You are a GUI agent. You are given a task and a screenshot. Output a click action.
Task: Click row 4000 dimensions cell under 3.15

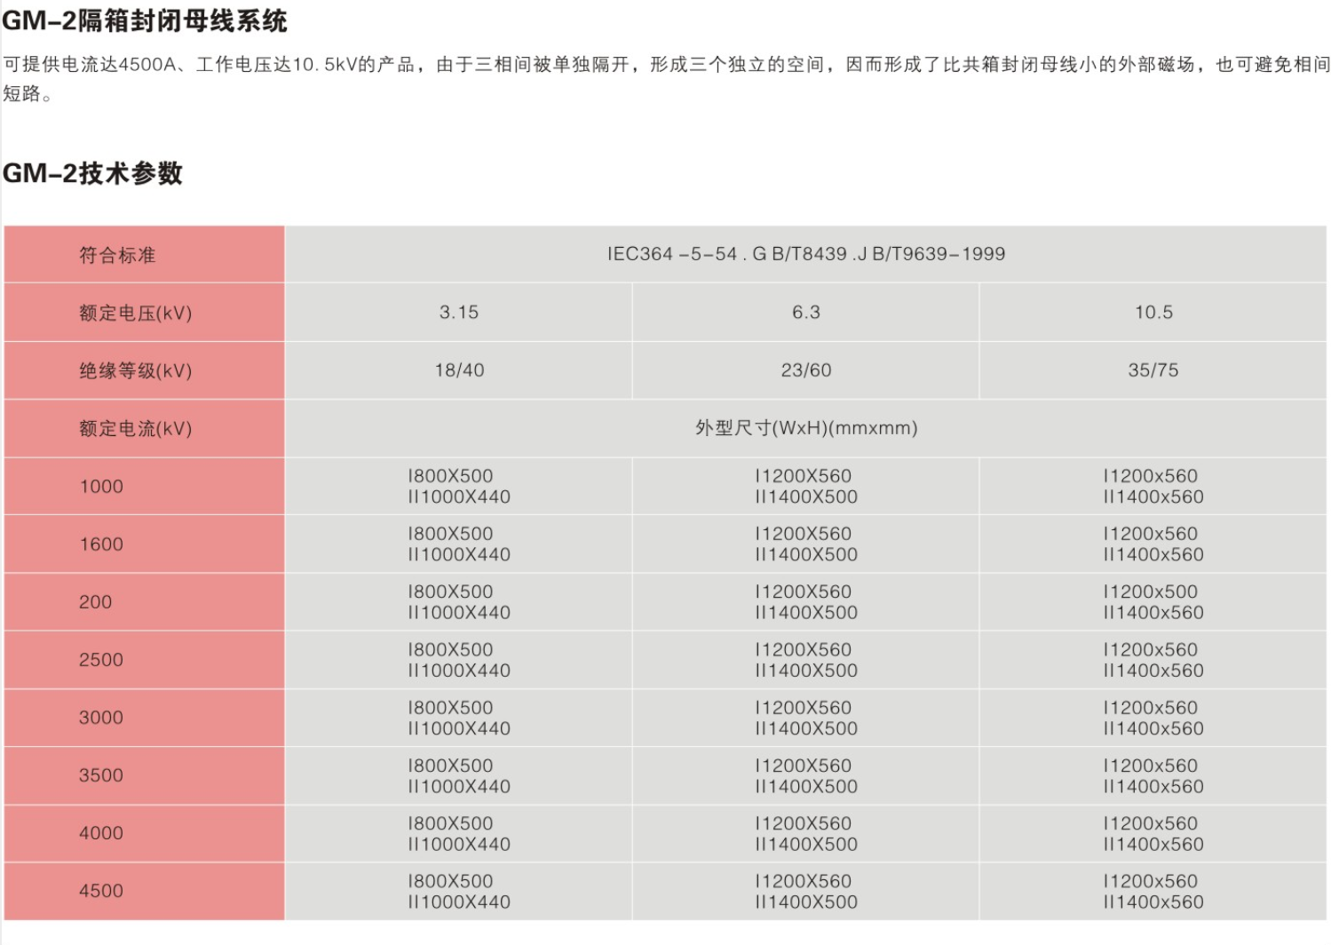pyautogui.click(x=458, y=833)
